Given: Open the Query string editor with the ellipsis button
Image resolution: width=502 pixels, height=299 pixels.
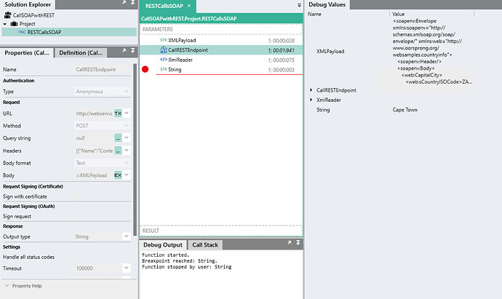Looking at the screenshot, I should coord(118,138).
